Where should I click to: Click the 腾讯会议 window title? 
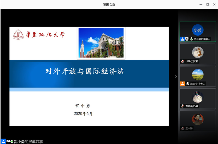click(x=109, y=5)
